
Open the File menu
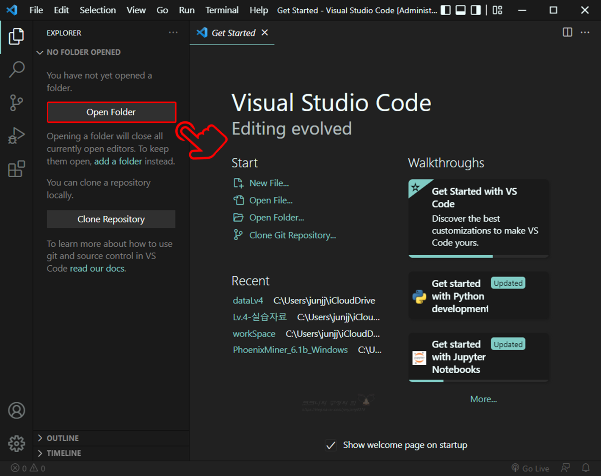coord(36,10)
